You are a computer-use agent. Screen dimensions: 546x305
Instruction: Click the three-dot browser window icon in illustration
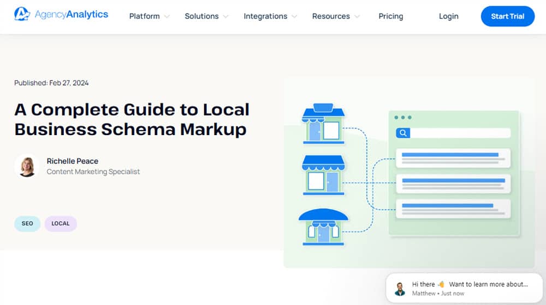(403, 118)
